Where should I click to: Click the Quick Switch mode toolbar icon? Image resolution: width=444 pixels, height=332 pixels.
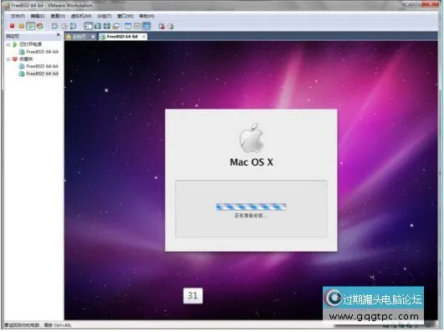pos(98,26)
